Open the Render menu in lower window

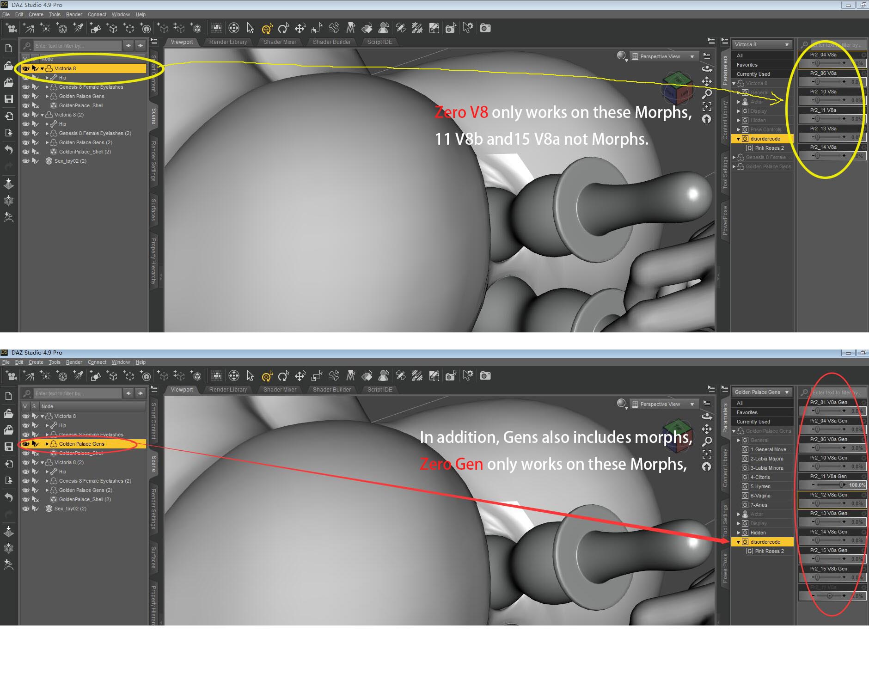pos(74,362)
